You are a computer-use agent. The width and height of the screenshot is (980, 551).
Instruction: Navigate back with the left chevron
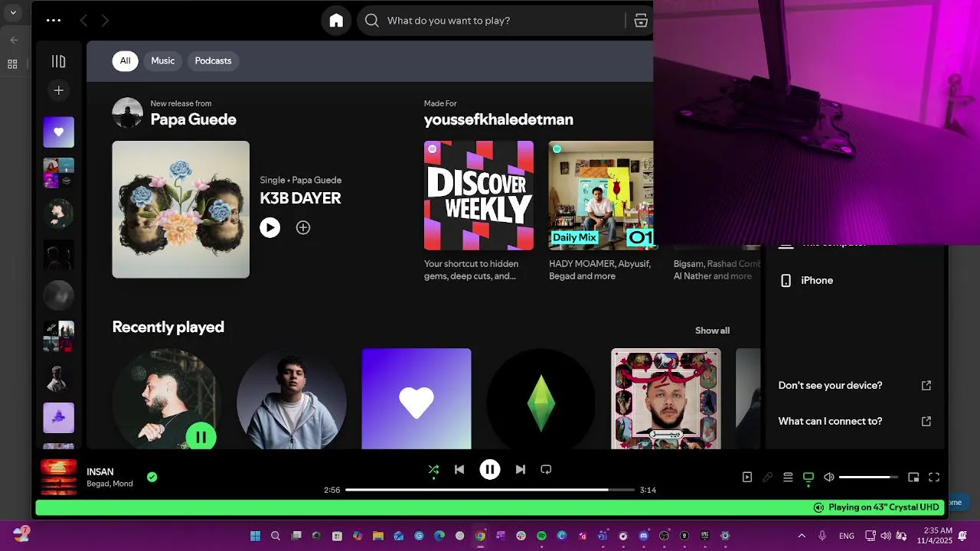coord(84,21)
